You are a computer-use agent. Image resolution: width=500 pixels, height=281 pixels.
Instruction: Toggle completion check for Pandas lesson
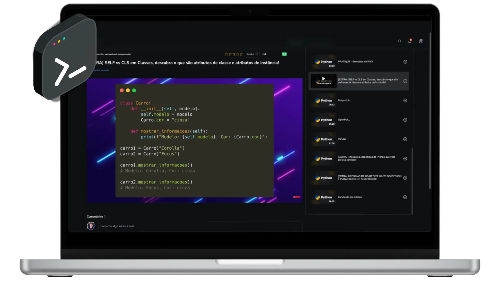point(405,139)
